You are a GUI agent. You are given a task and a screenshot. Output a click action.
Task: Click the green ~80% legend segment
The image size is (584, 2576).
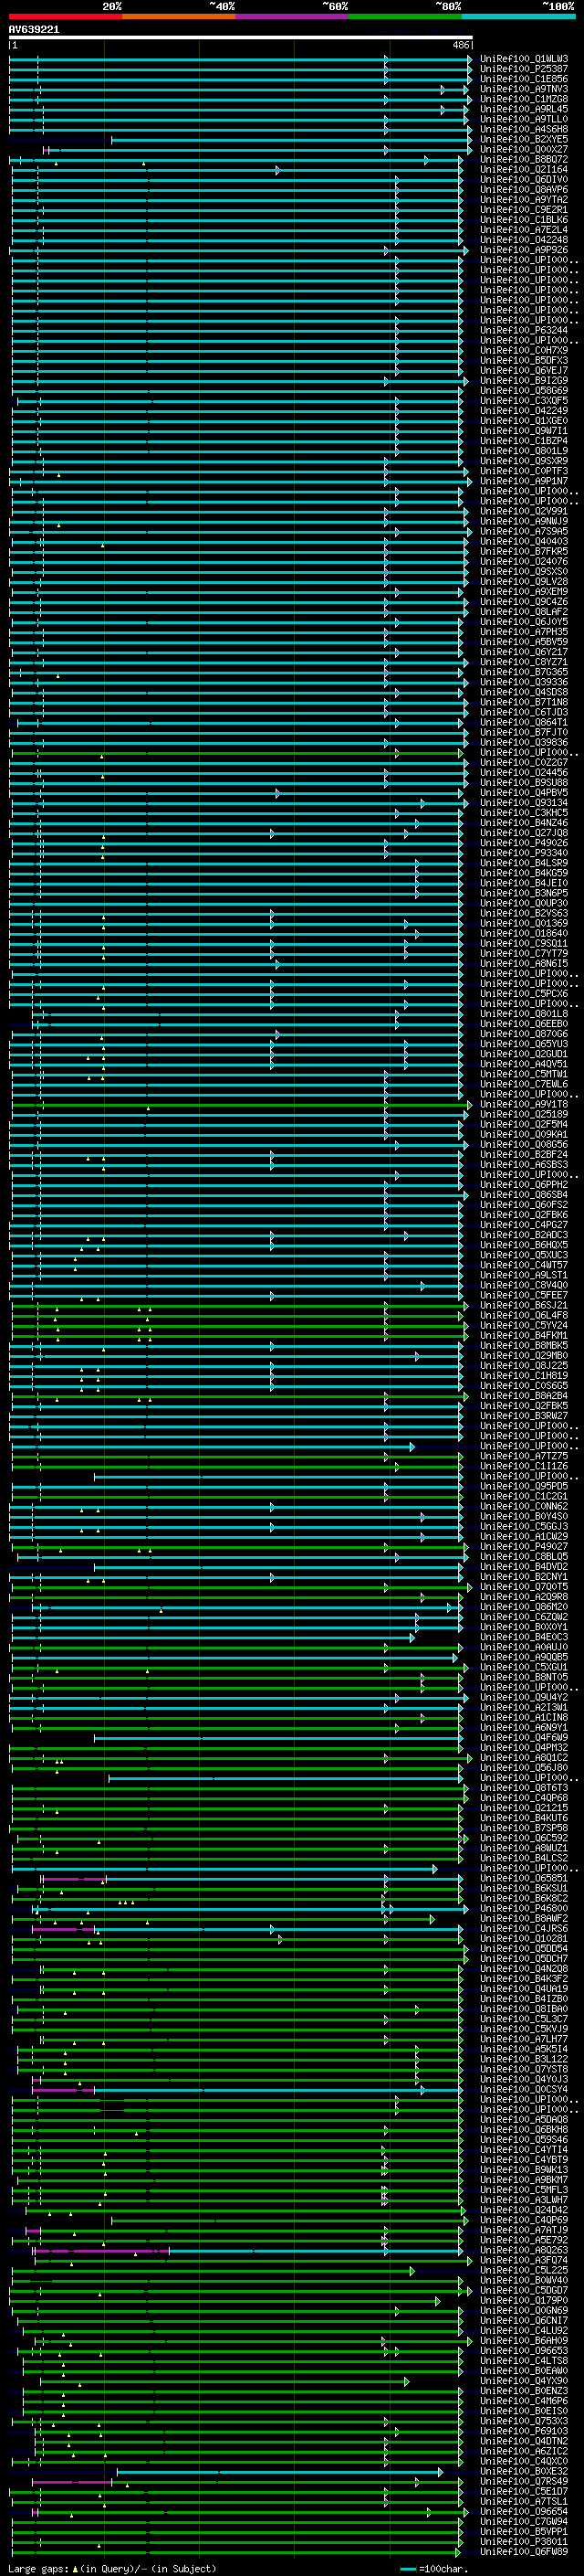pos(405,17)
